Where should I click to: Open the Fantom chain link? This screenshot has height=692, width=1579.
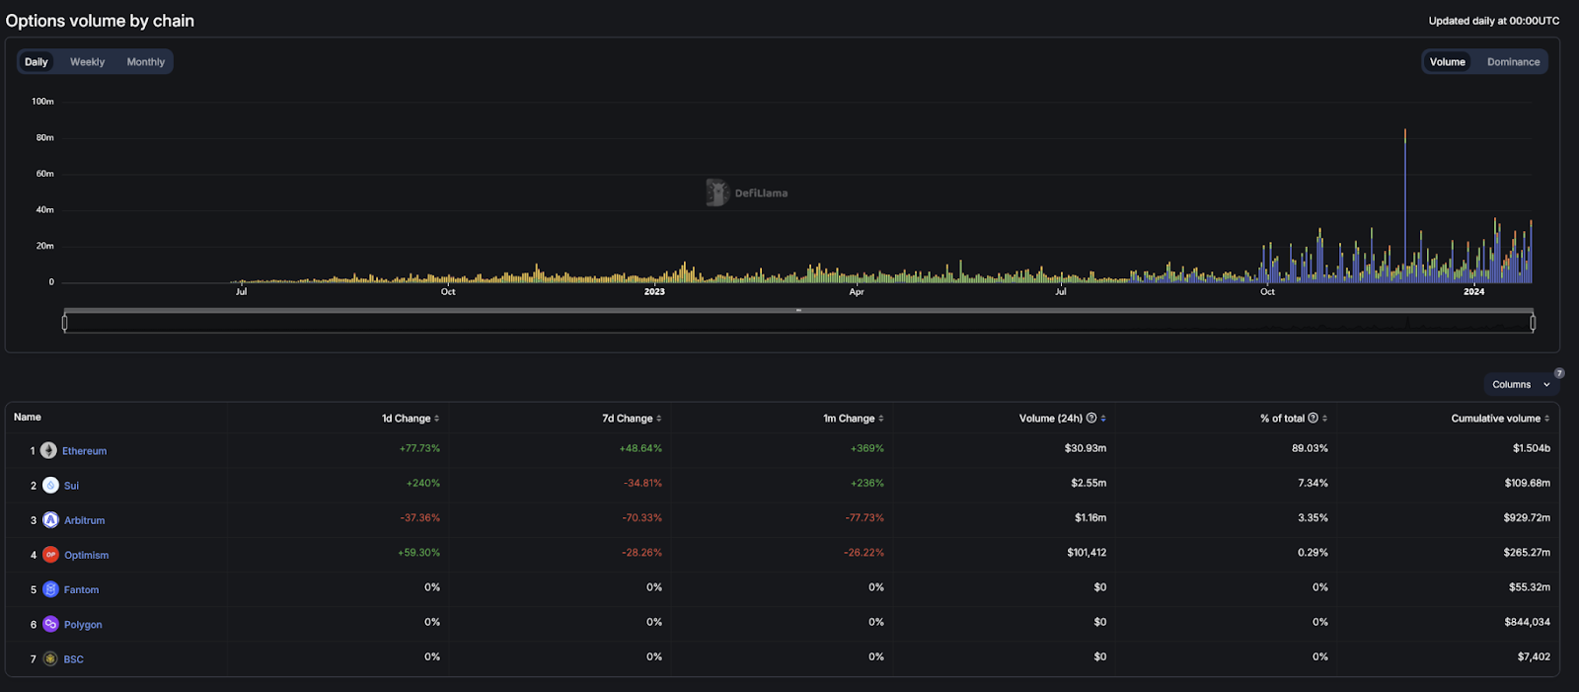point(81,589)
